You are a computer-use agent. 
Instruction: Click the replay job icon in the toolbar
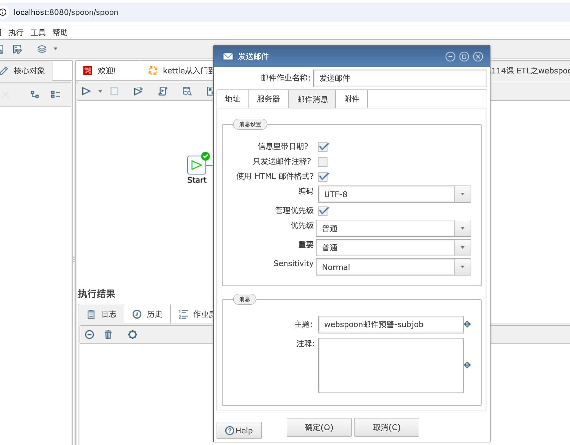pos(138,91)
